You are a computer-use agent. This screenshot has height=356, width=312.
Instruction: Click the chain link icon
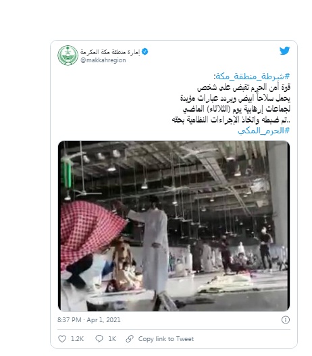(130, 339)
